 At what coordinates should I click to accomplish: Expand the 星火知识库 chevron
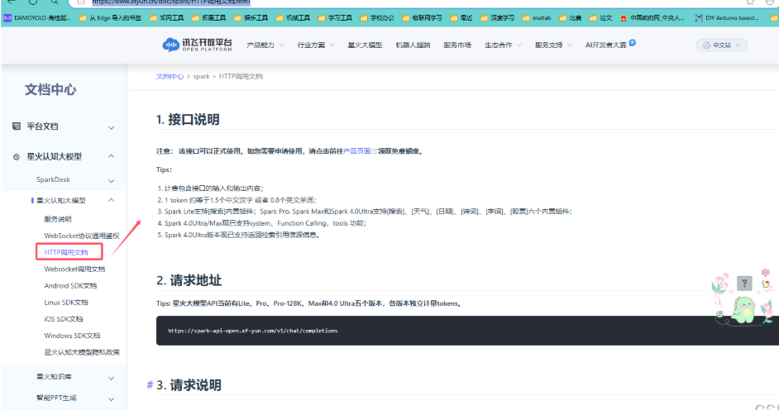[x=112, y=378]
